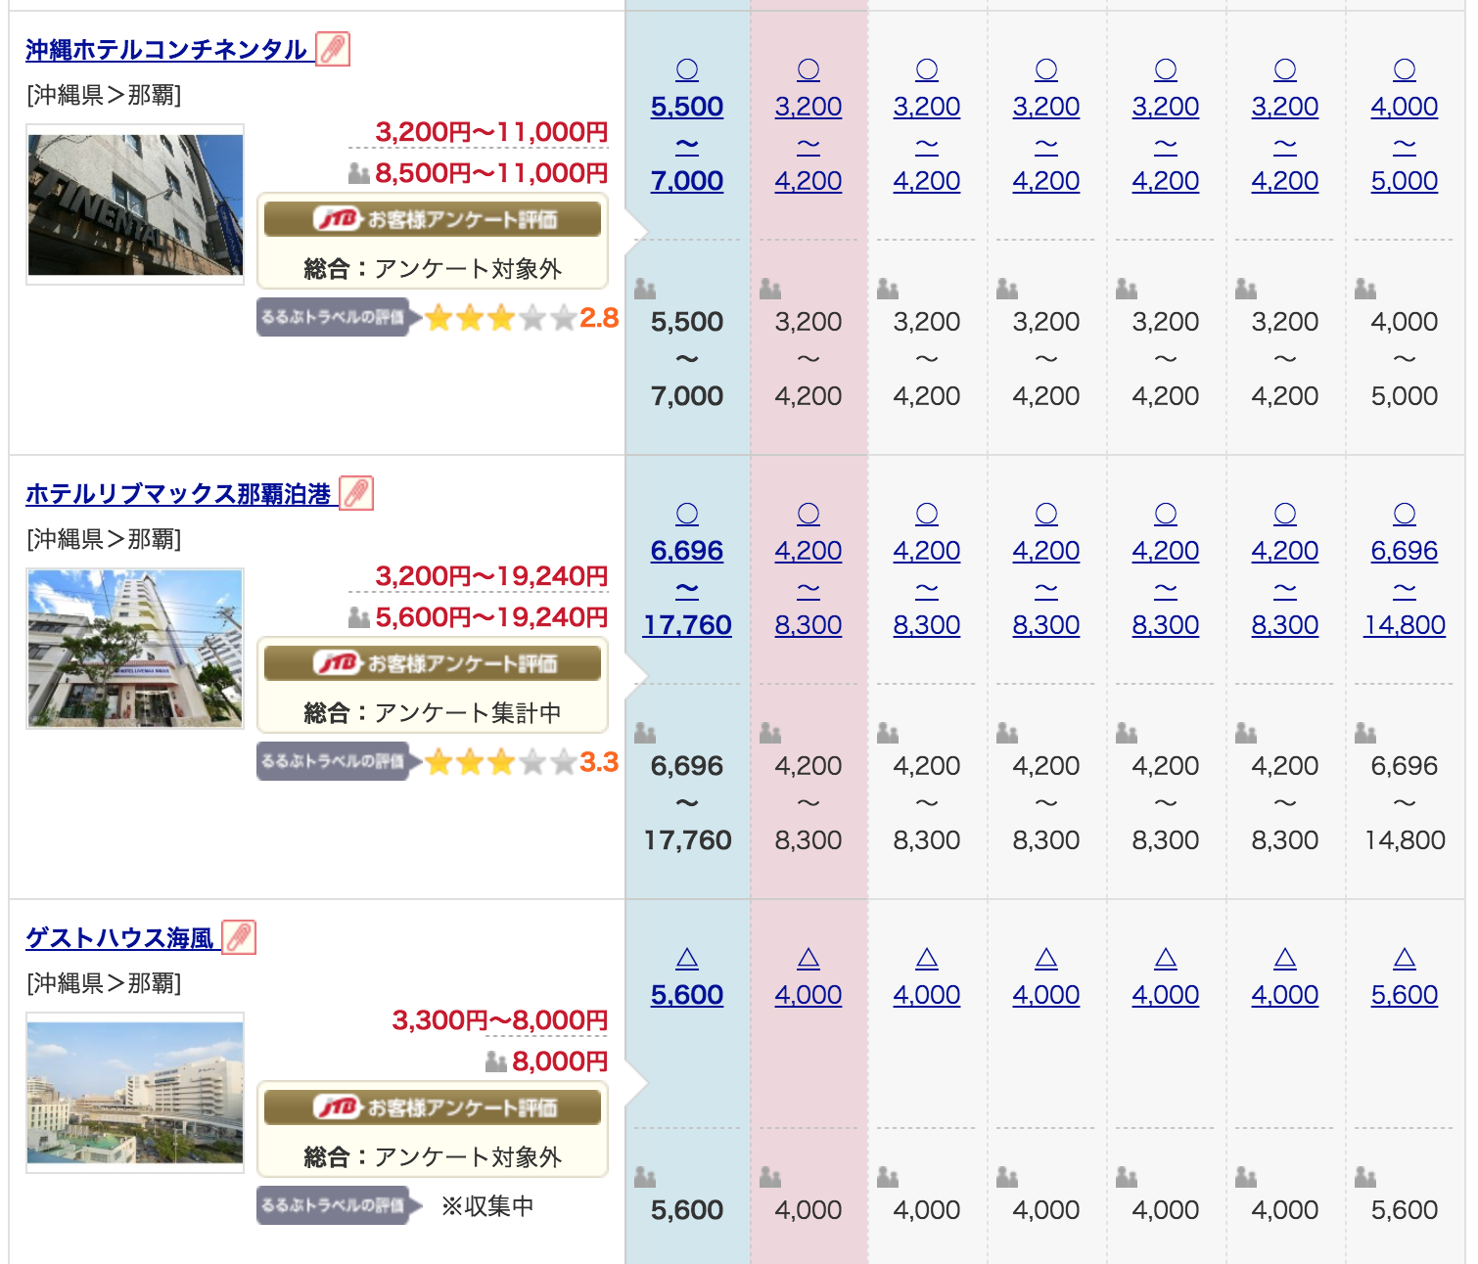Click JTB お客様アンケート評価 badge for ホテルリブマックス
The image size is (1478, 1264).
coord(433,663)
